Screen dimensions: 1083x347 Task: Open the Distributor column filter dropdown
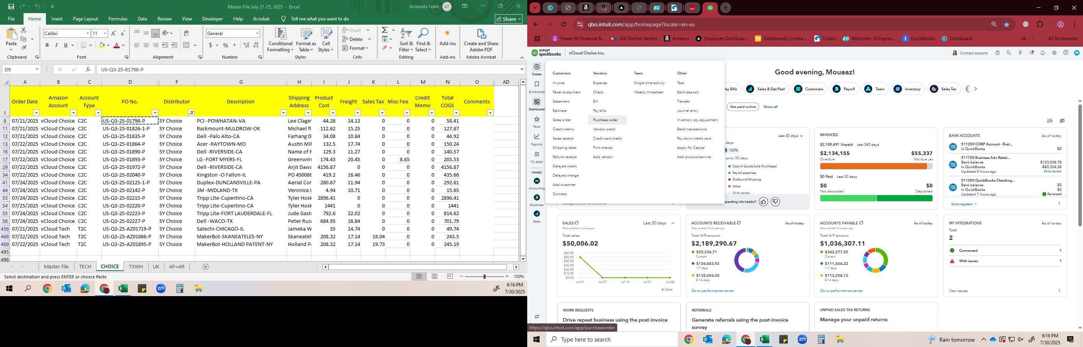tap(191, 113)
